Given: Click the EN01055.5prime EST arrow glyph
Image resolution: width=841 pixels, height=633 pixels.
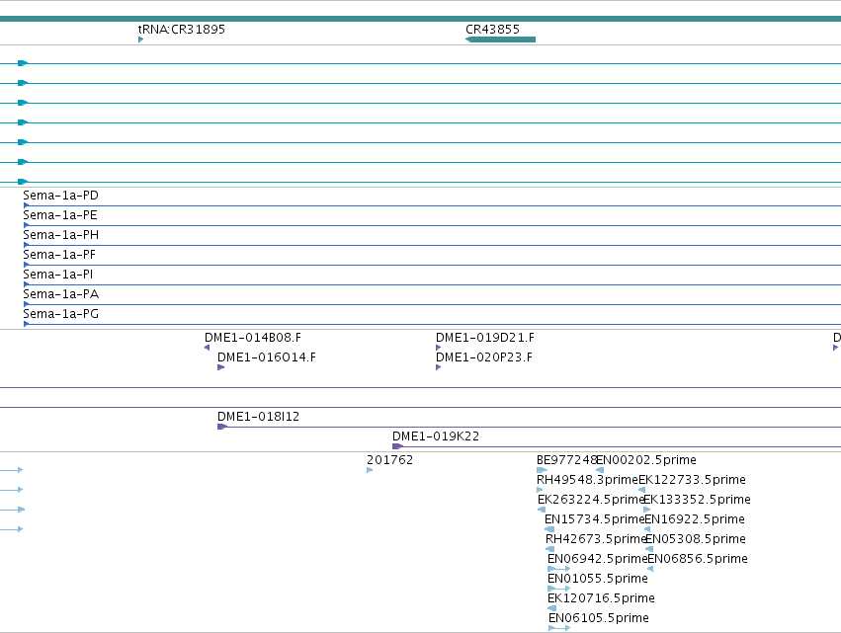Looking at the screenshot, I should pos(559,589).
